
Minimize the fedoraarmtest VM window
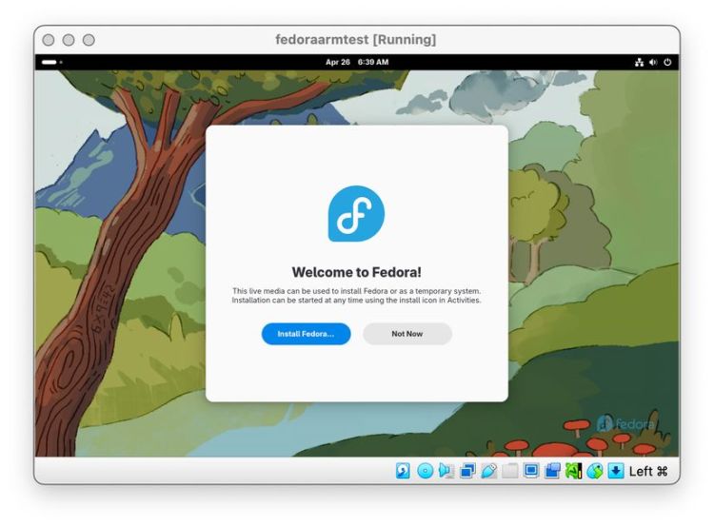pos(69,40)
